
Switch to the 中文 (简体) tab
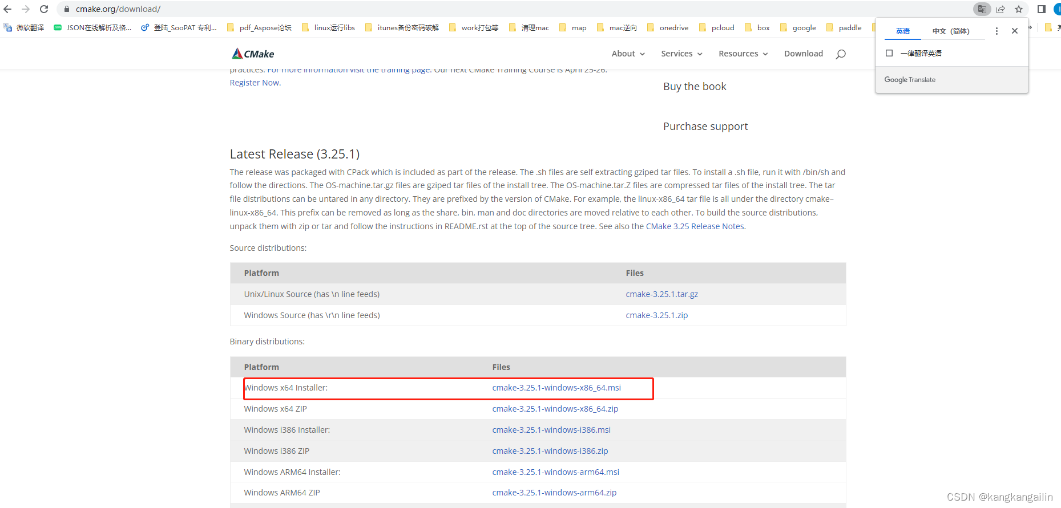click(x=951, y=31)
